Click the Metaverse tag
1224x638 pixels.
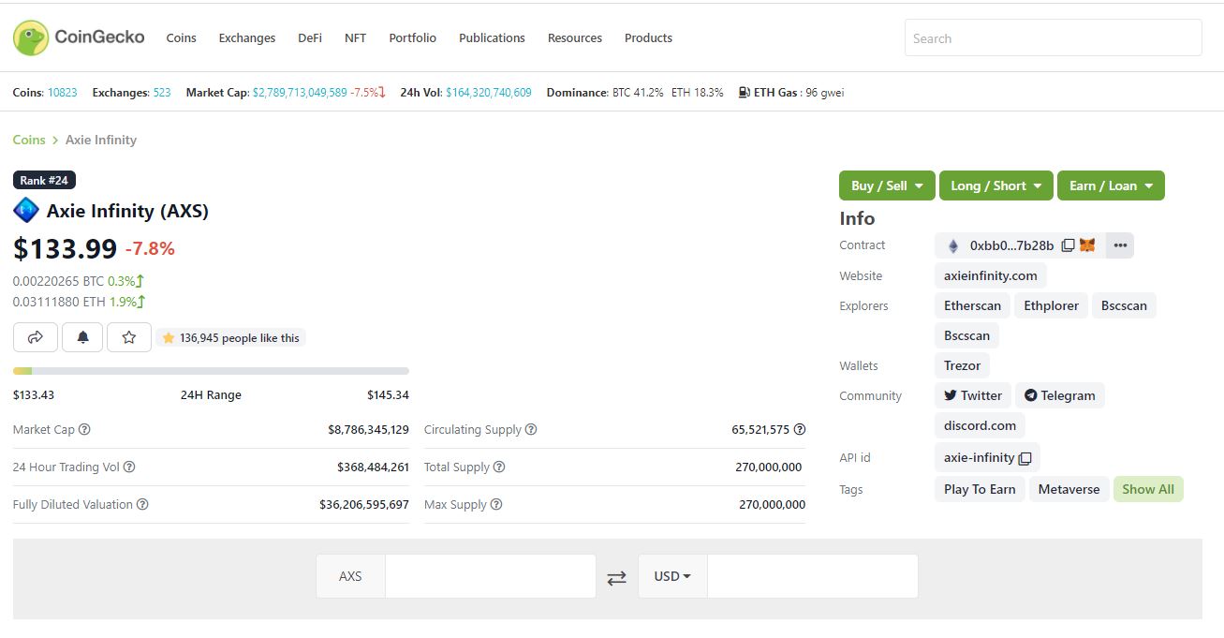point(1069,489)
